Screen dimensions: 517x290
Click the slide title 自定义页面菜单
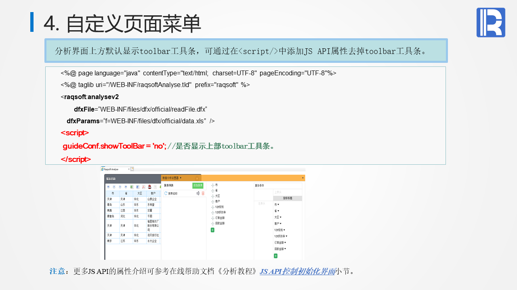(x=133, y=24)
